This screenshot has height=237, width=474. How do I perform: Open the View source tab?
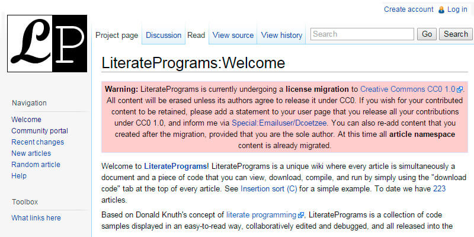point(233,36)
